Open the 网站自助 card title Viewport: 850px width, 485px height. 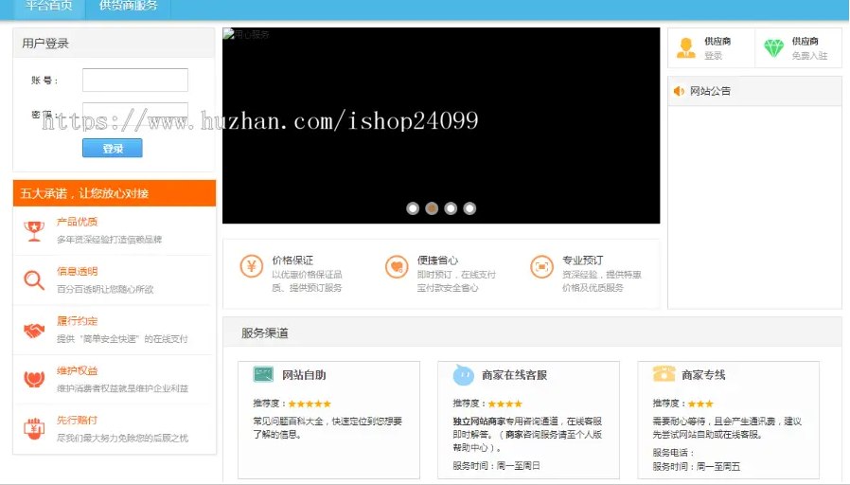tap(304, 375)
